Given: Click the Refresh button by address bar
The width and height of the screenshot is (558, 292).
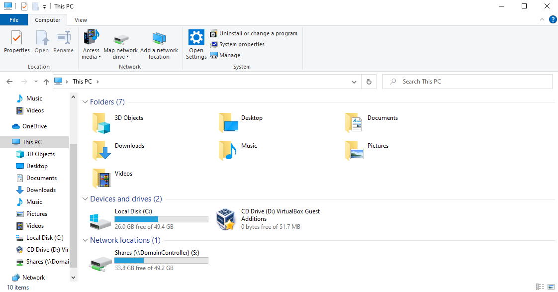Looking at the screenshot, I should pos(369,82).
